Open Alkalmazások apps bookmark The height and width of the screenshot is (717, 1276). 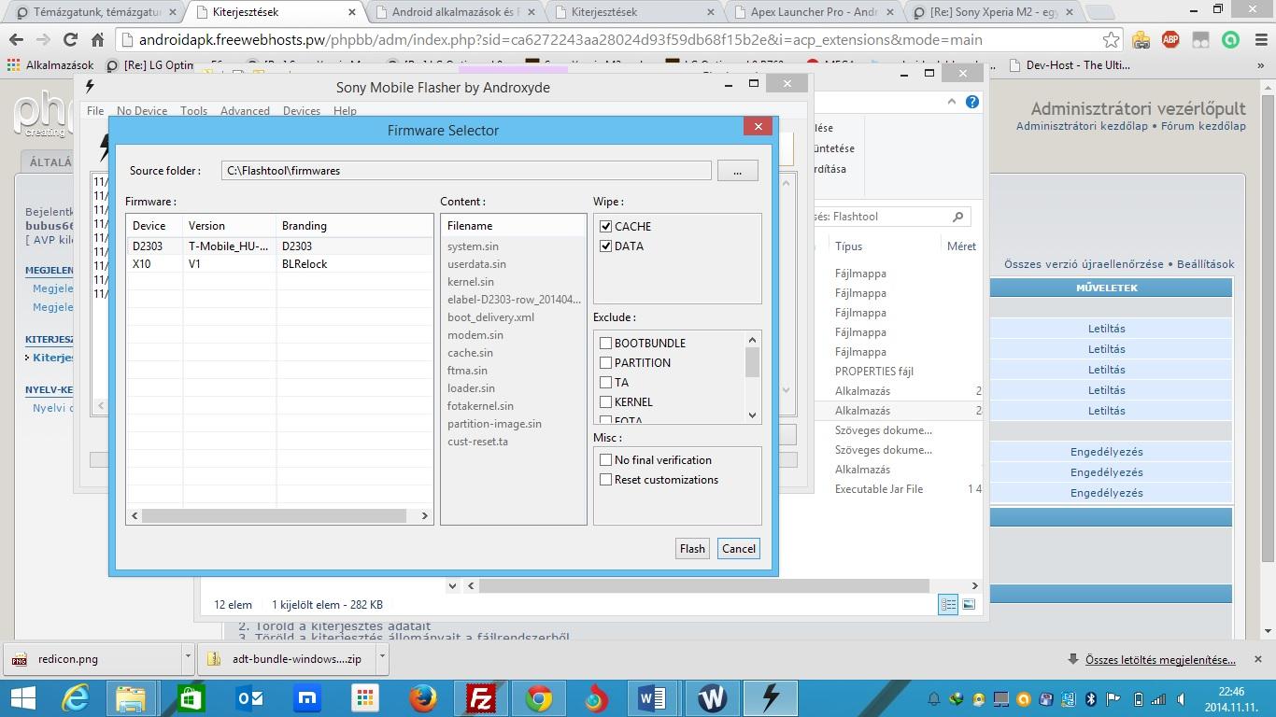point(50,65)
